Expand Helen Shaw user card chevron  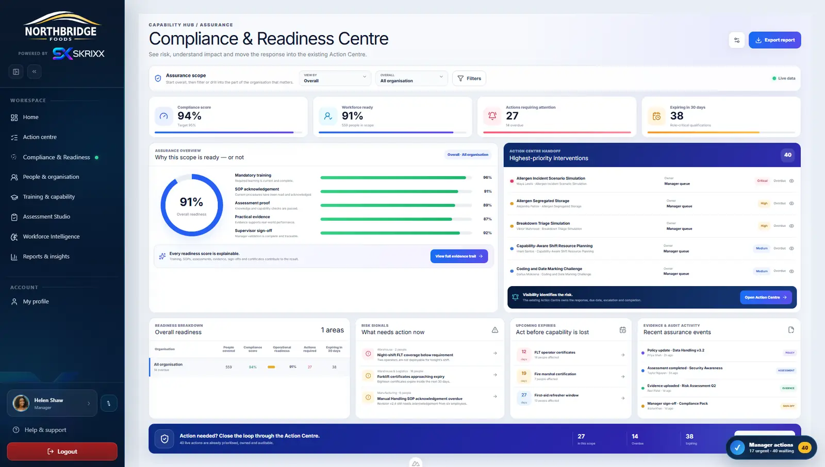click(x=89, y=403)
